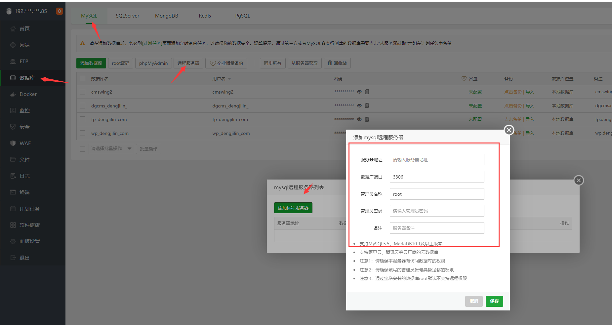
Task: Close the mysql远程服务器列表 dialog
Action: click(579, 180)
